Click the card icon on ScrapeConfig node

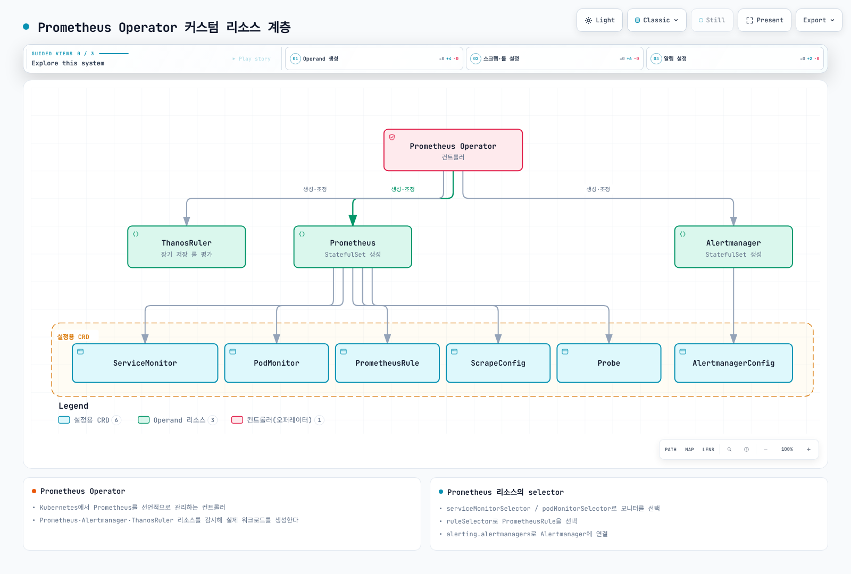point(454,352)
